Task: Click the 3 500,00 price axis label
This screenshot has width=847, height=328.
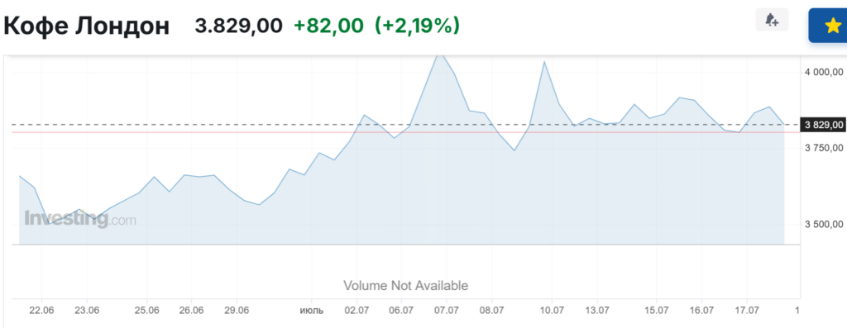Action: [824, 225]
